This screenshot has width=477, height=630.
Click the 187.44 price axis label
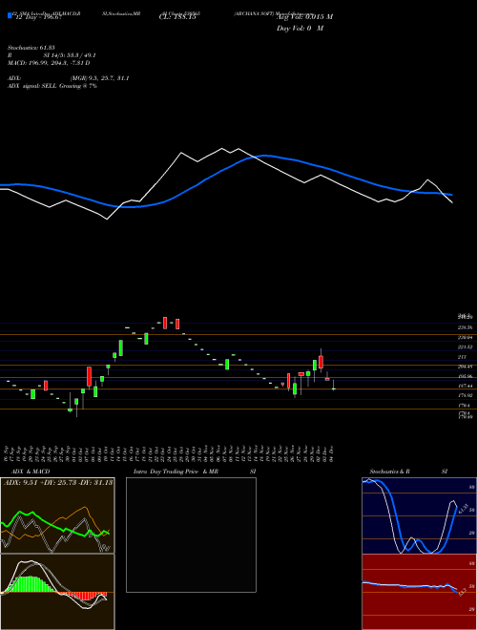click(465, 386)
